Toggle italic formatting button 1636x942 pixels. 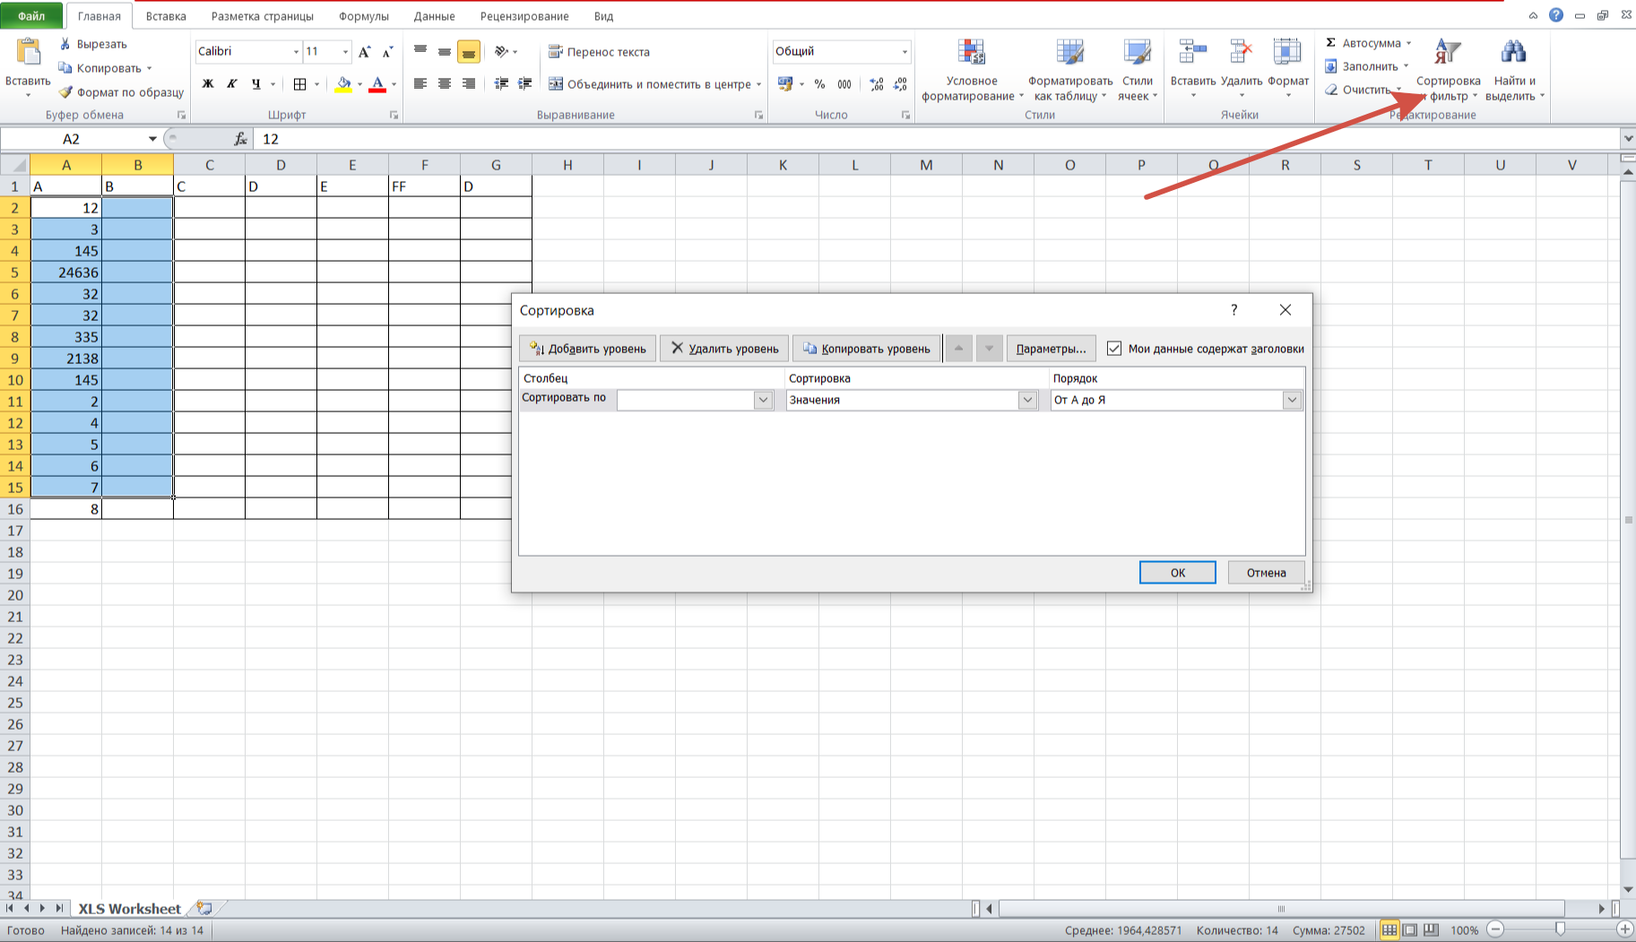click(x=231, y=84)
